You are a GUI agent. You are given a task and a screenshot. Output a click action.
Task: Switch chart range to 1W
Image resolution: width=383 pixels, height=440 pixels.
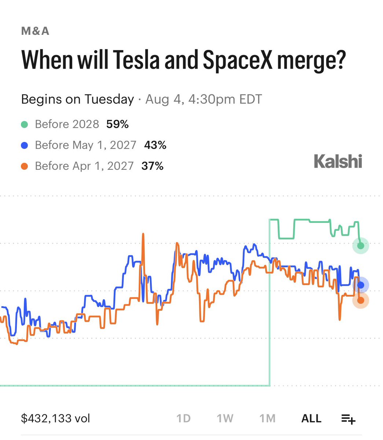tap(225, 418)
